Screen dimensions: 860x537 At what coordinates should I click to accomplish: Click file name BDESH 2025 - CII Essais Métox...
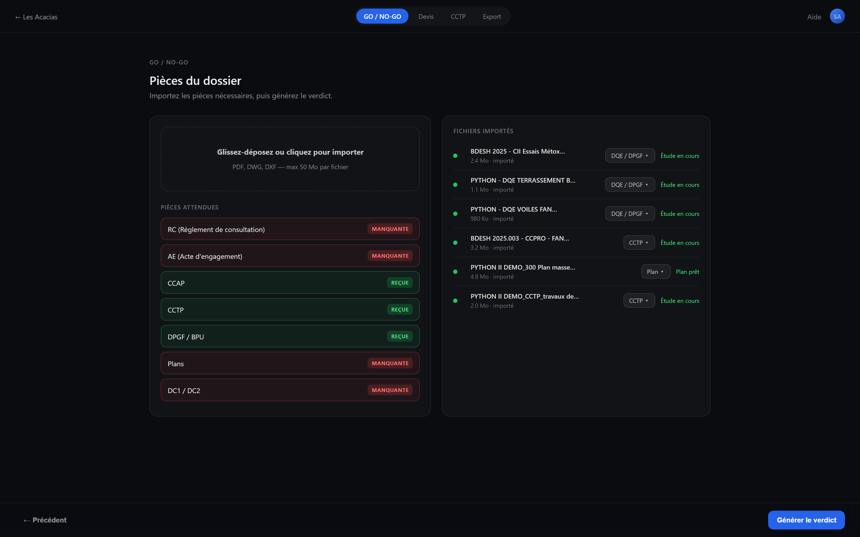(x=517, y=151)
